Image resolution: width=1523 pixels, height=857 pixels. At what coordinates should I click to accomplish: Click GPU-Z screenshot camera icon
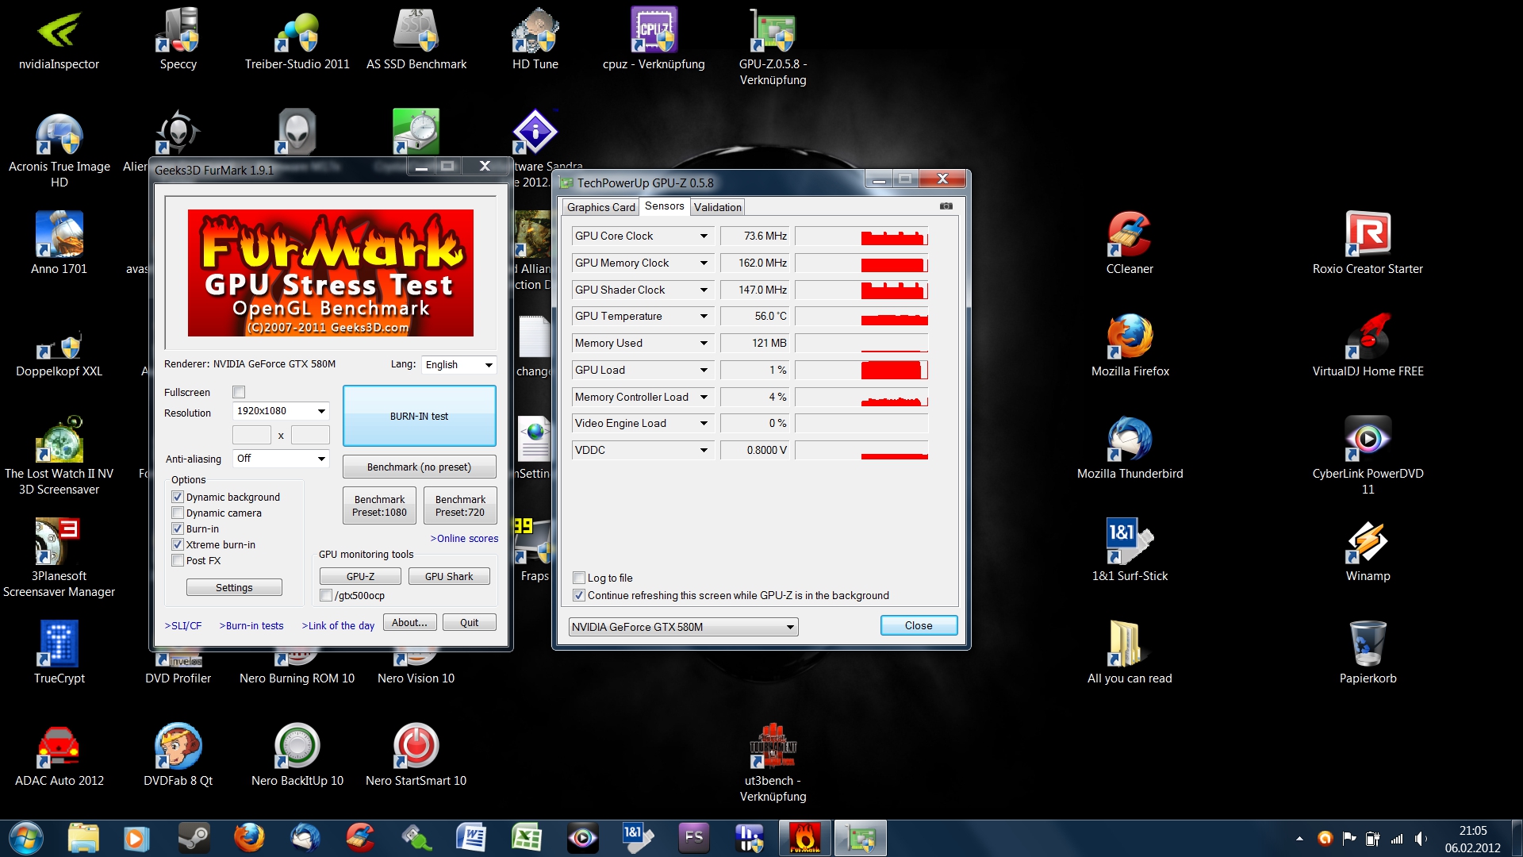coord(946,206)
